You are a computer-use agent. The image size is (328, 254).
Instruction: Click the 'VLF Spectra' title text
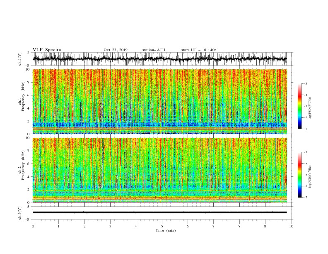[x=47, y=50]
